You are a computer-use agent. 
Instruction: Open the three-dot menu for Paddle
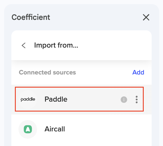point(137,100)
